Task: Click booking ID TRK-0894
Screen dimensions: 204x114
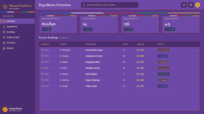Action: tap(45, 68)
